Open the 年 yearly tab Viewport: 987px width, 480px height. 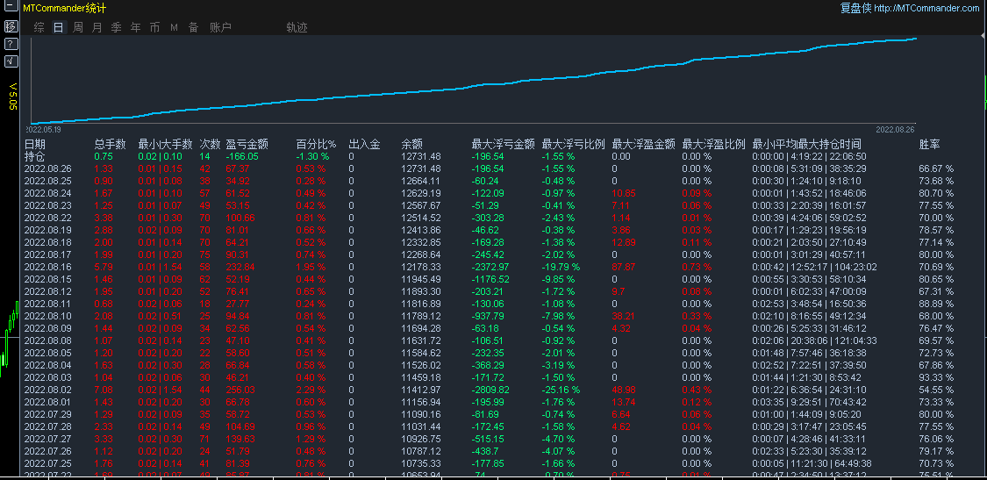(x=135, y=27)
